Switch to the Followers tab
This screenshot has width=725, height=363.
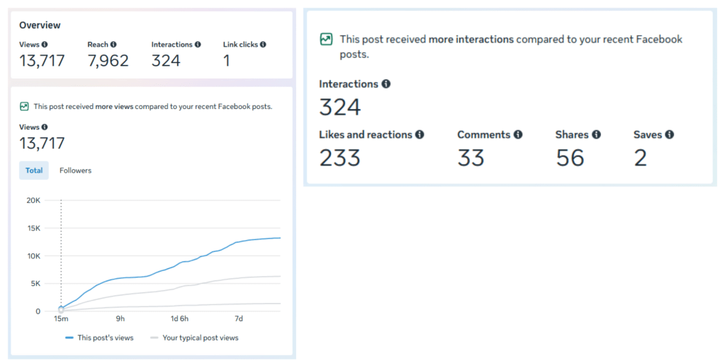75,171
